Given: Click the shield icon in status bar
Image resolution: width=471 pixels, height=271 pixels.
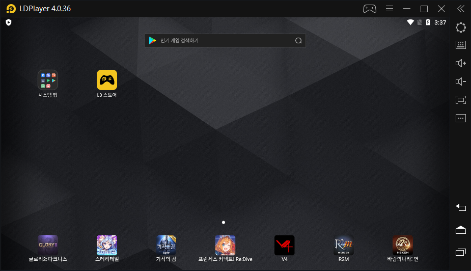Looking at the screenshot, I should (9, 22).
